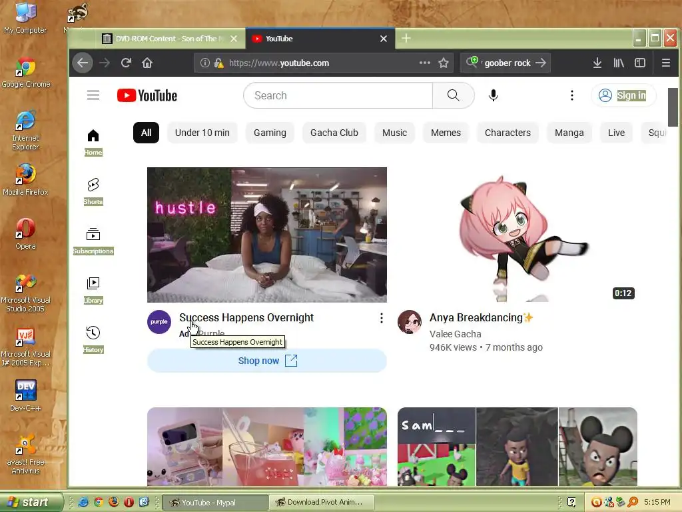This screenshot has height=512, width=682.
Task: Open Success Happens Overnight ad title
Action: [x=246, y=318]
